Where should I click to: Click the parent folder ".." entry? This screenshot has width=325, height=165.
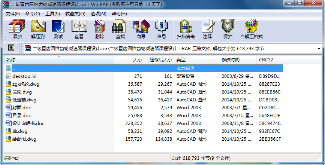tap(13, 68)
